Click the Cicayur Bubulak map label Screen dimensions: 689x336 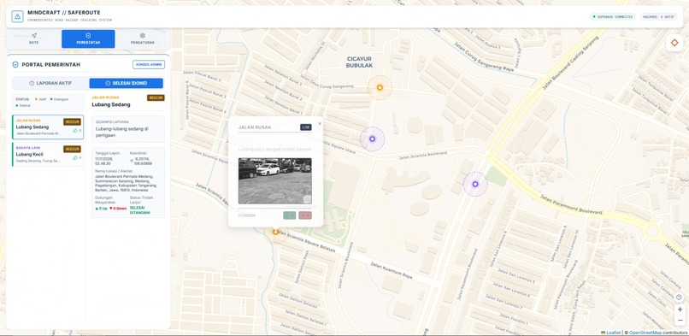(359, 62)
